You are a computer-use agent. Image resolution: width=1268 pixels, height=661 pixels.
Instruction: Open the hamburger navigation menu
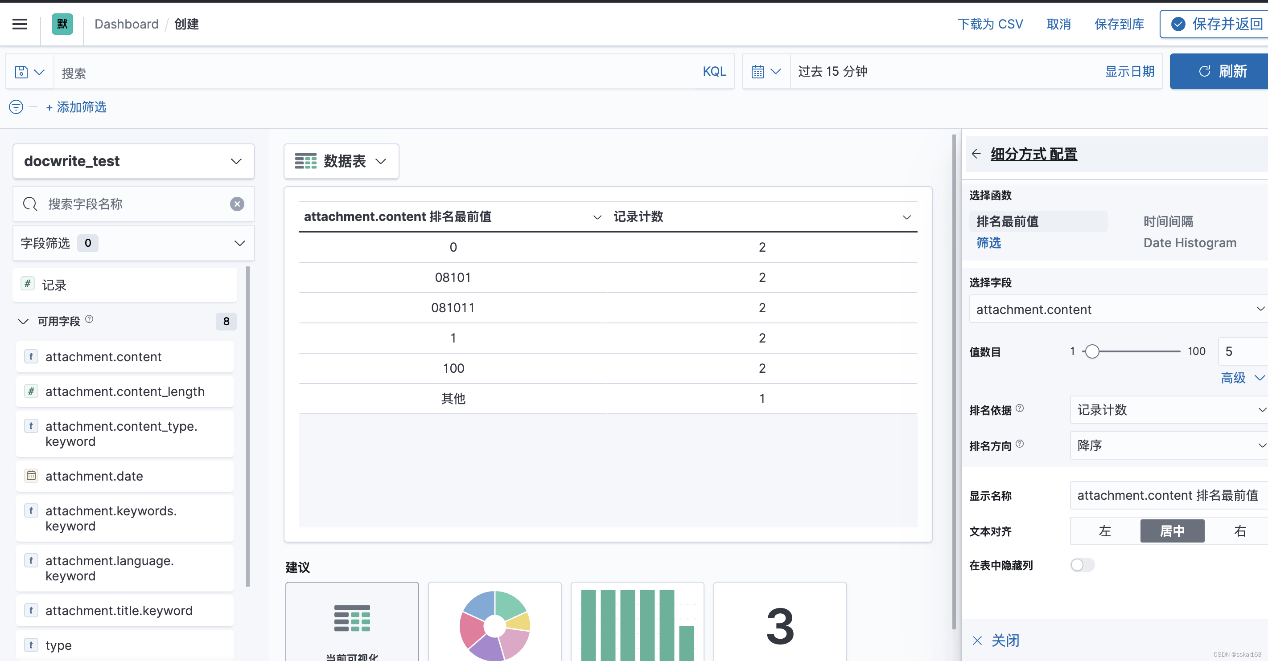point(20,24)
